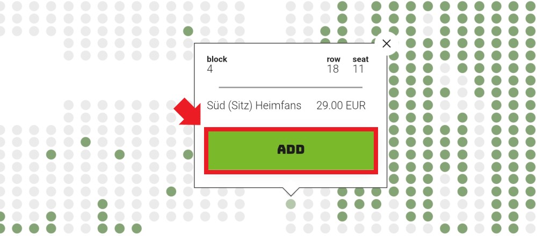Click the Süd (Sitz) Heimfans category label
The width and height of the screenshot is (537, 236).
254,105
